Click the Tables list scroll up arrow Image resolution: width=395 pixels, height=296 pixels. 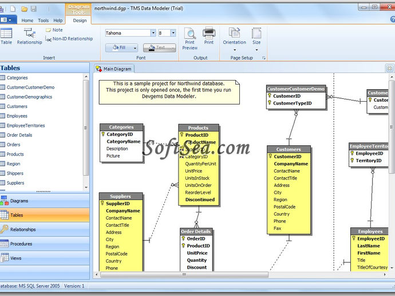point(86,77)
